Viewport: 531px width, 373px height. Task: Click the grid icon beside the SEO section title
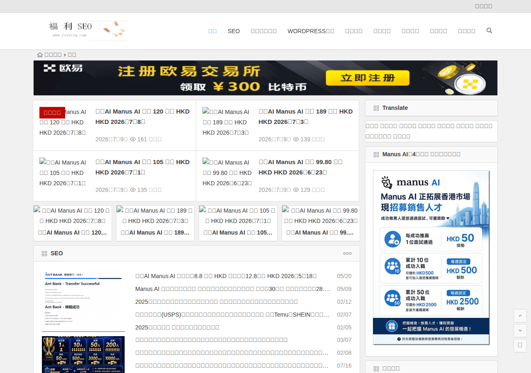pyautogui.click(x=44, y=254)
